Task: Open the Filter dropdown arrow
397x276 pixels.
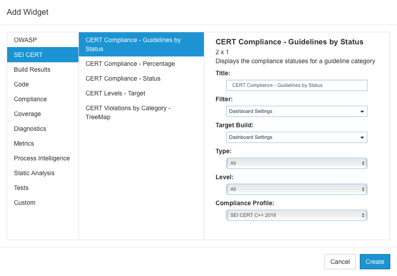Action: (x=362, y=112)
